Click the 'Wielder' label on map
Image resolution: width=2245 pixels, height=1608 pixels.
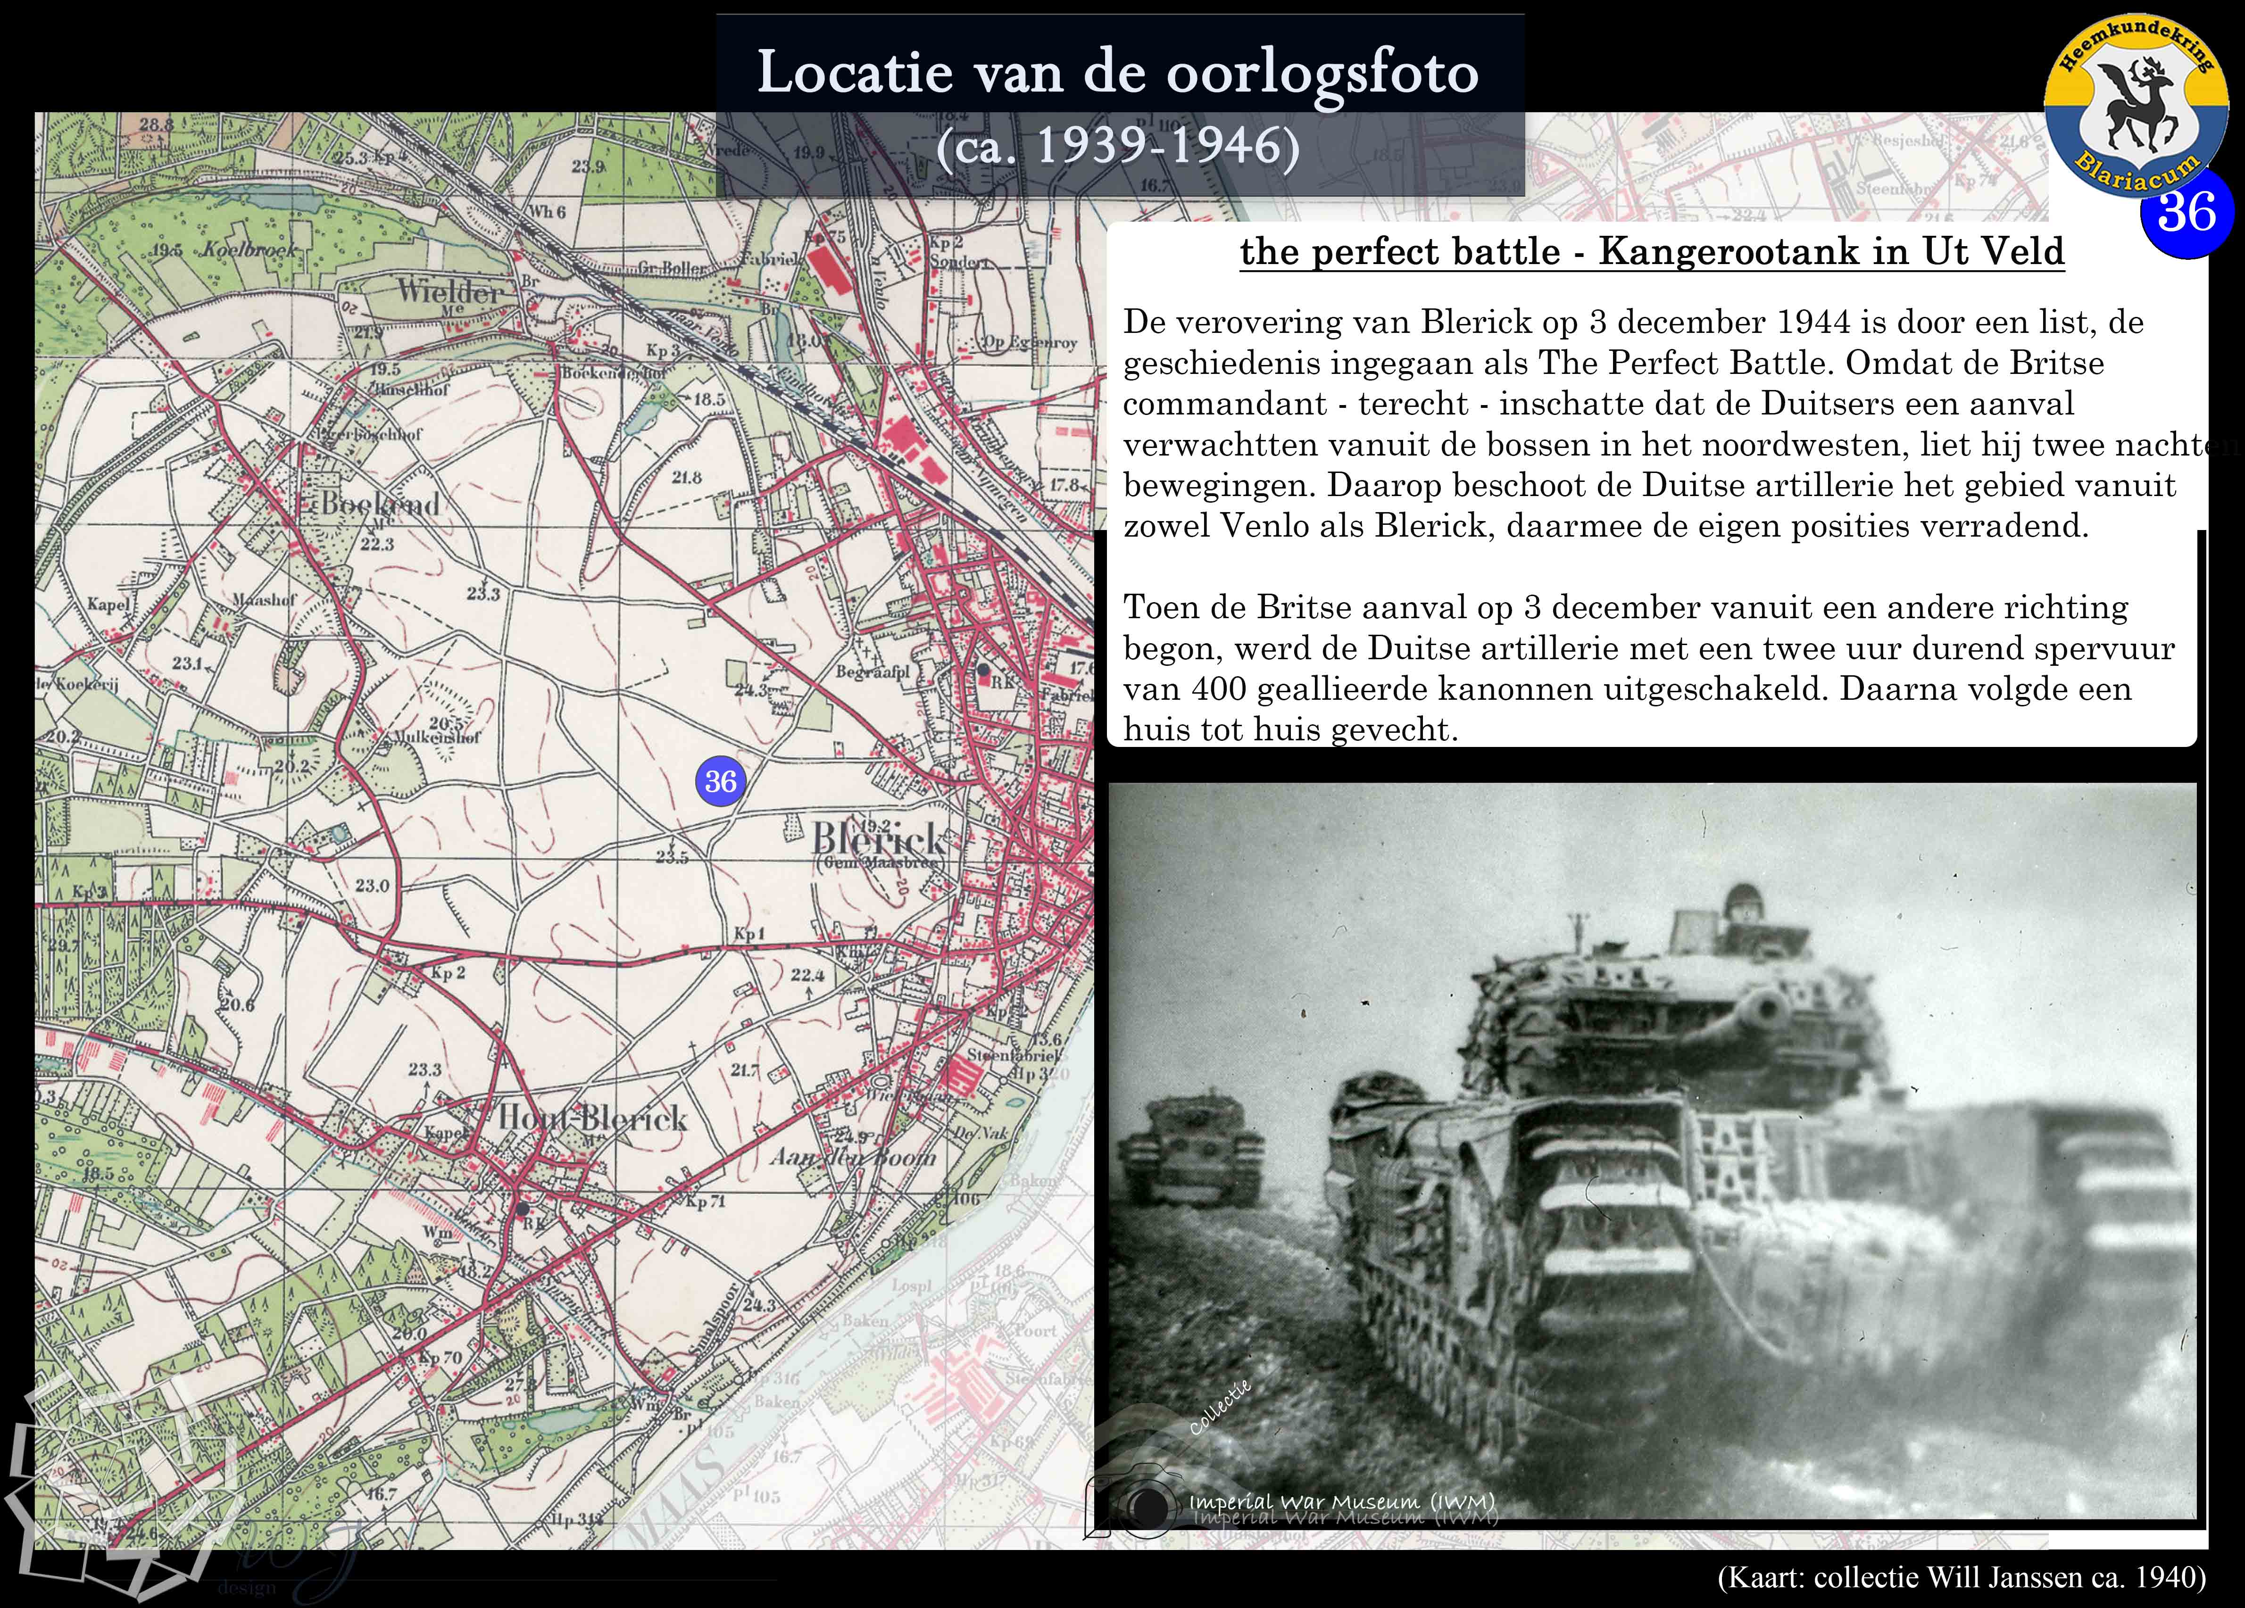pyautogui.click(x=450, y=291)
